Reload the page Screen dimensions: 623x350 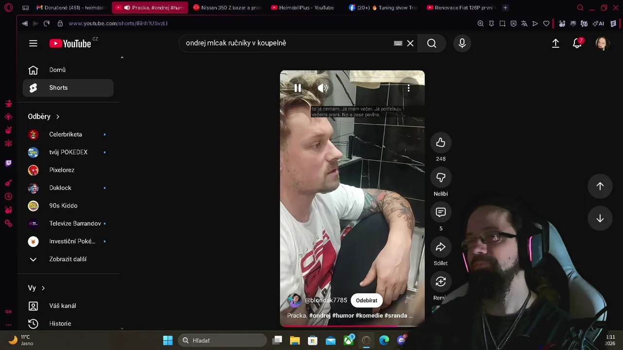click(x=47, y=23)
